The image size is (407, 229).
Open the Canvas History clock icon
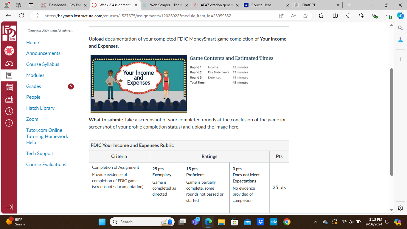coord(9,111)
